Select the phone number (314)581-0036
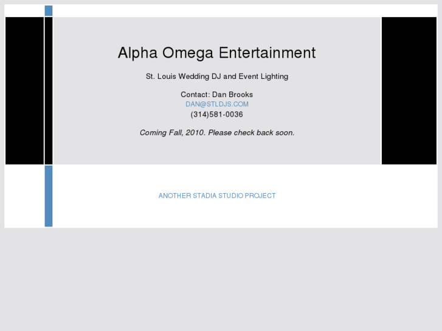Image resolution: width=442 pixels, height=331 pixels. pos(217,115)
